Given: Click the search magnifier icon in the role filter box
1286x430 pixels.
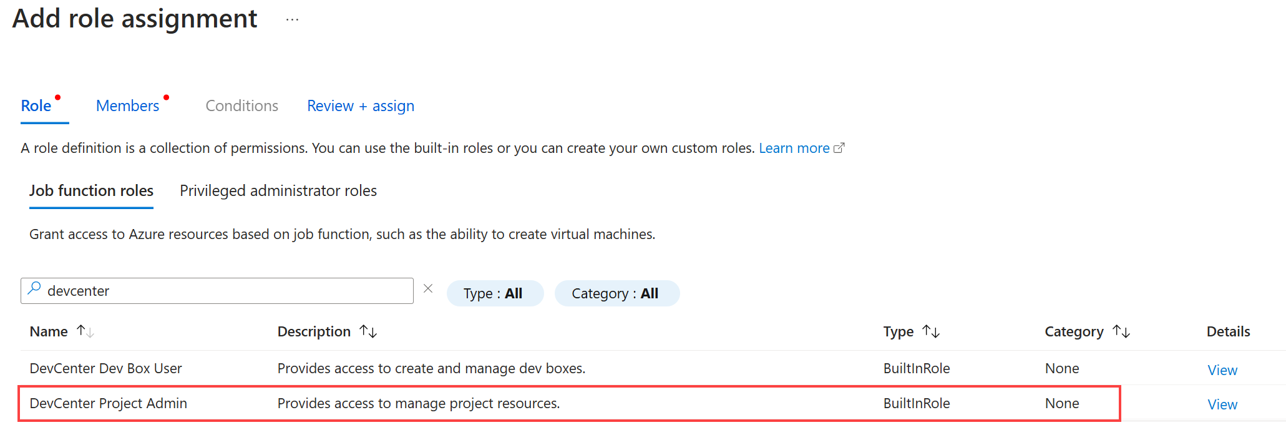Looking at the screenshot, I should [x=34, y=288].
